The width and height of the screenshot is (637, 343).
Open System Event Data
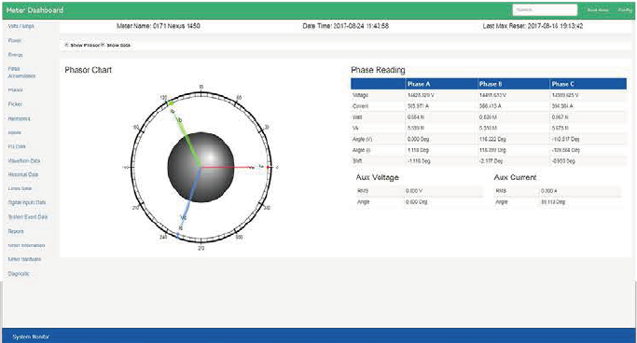tap(28, 217)
